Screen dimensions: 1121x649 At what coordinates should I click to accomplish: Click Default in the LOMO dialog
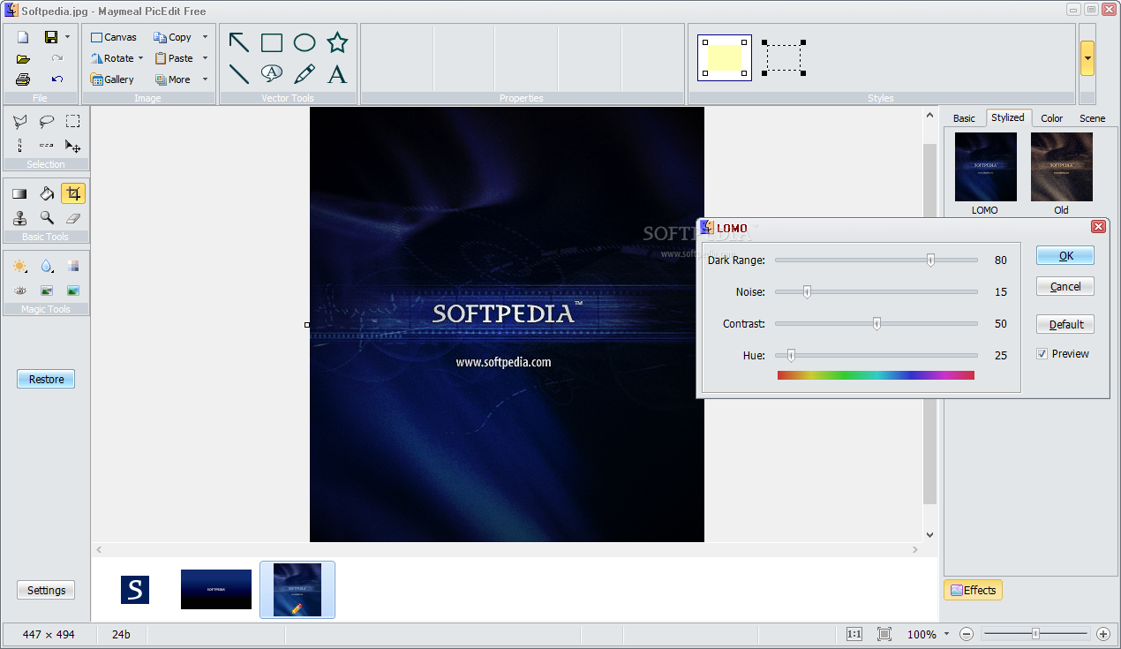(1065, 324)
